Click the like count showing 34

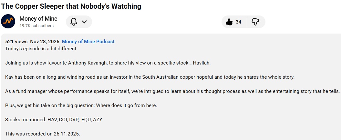tap(238, 22)
